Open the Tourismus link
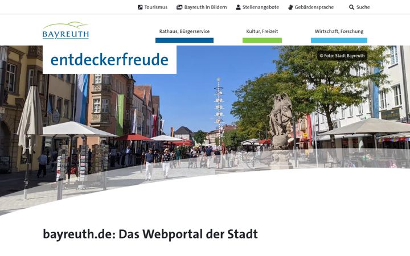 pos(153,7)
